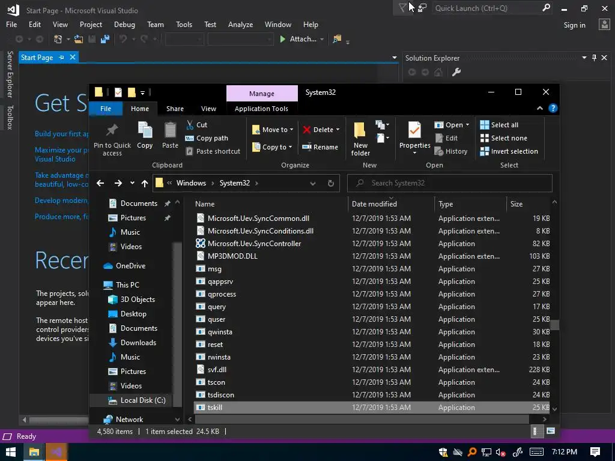This screenshot has height=461, width=615.
Task: Open the Visual Studio Debug menu
Action: click(x=124, y=24)
